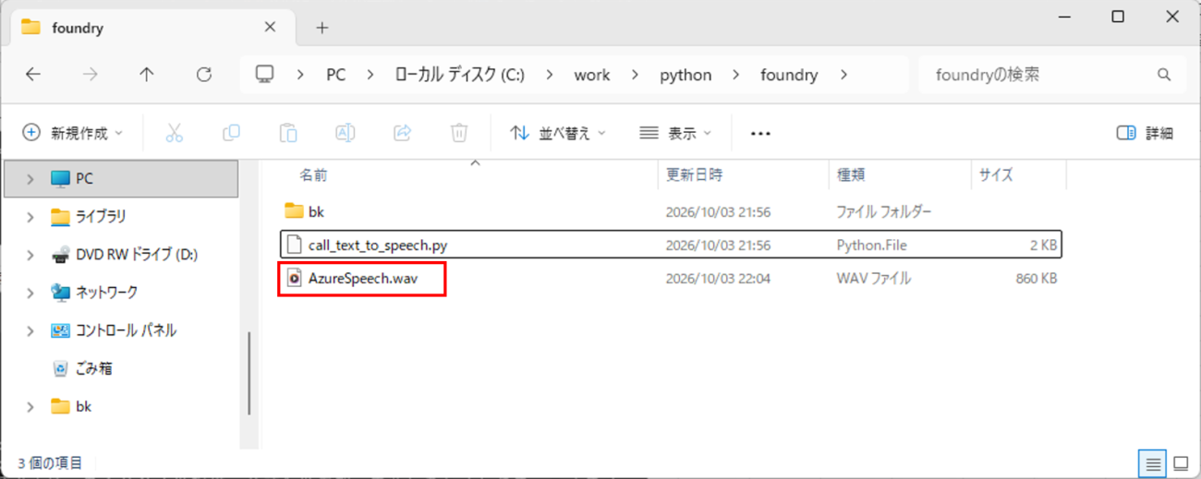Click work breadcrumb in address bar
The image size is (1201, 479).
(592, 75)
